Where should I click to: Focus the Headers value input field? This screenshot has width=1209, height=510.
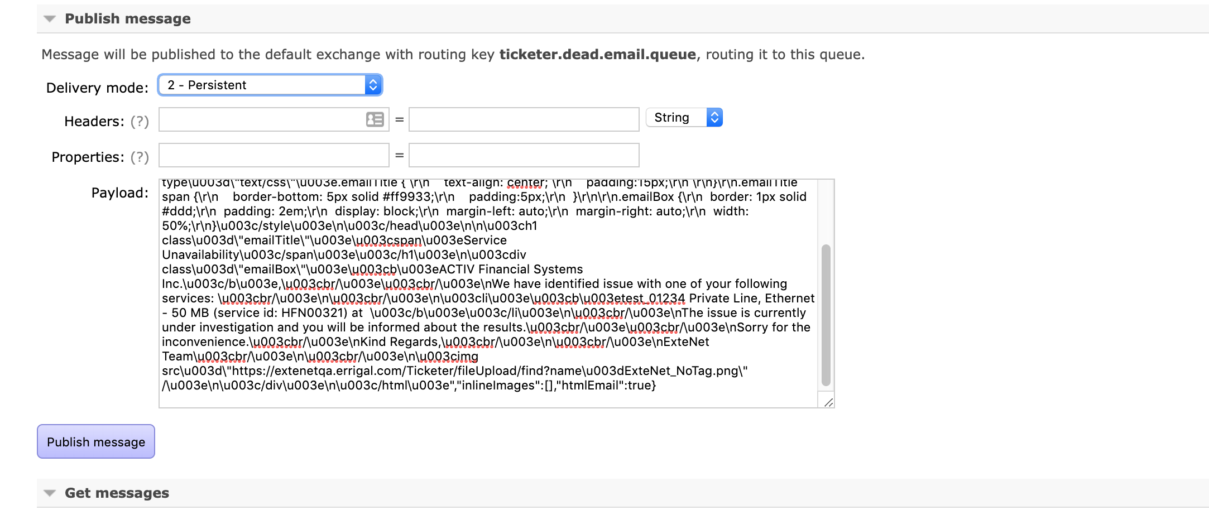coord(524,119)
